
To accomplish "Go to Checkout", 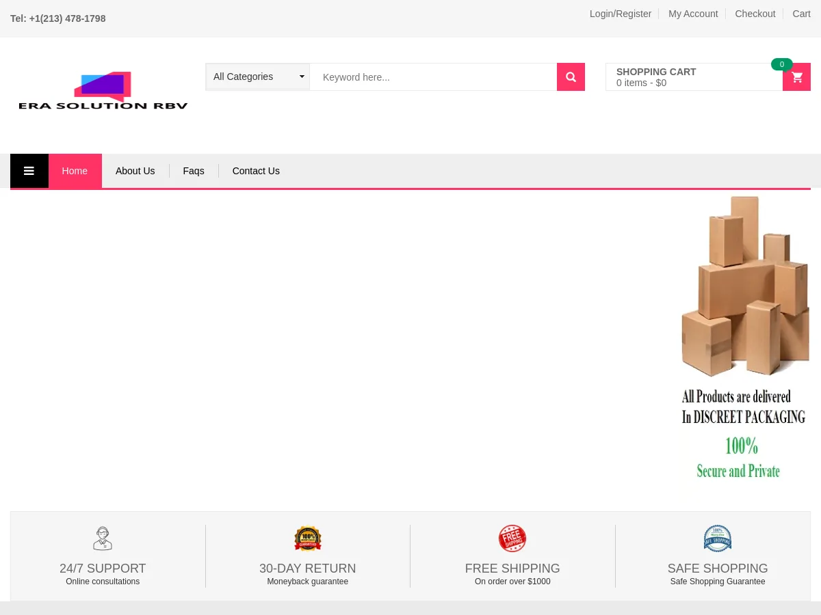I will [755, 14].
